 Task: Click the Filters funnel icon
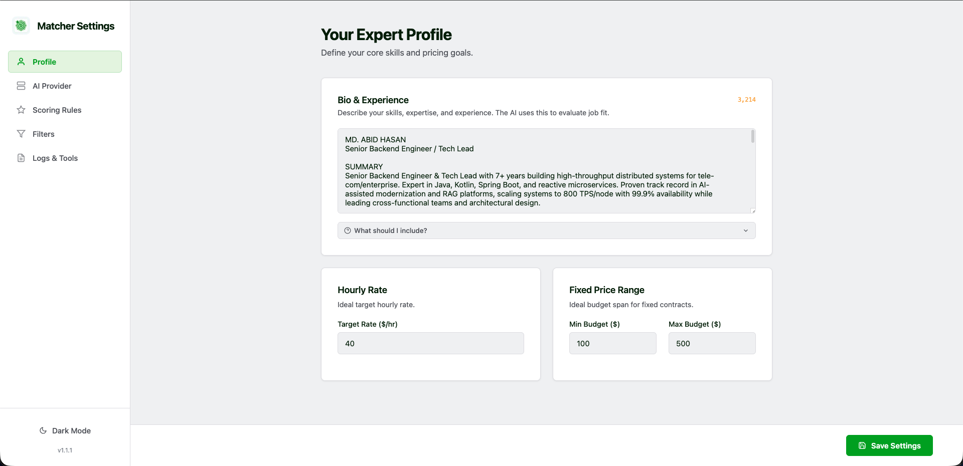pos(21,134)
